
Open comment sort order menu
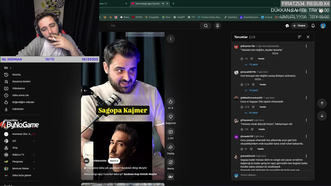tap(300, 37)
